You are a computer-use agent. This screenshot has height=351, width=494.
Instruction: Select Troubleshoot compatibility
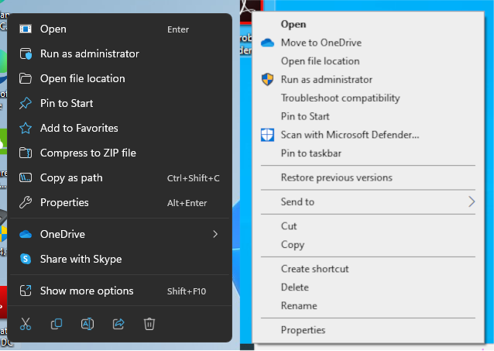click(x=340, y=98)
